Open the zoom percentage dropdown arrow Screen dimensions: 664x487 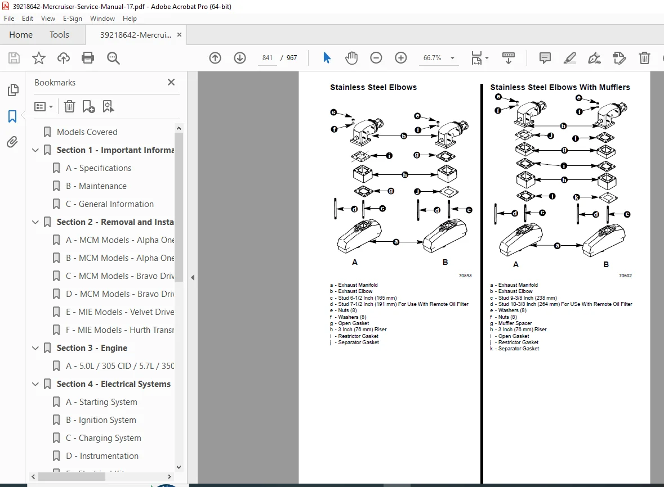tap(452, 58)
